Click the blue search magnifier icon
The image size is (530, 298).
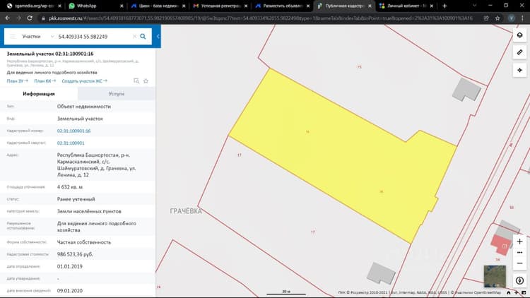[x=143, y=37]
